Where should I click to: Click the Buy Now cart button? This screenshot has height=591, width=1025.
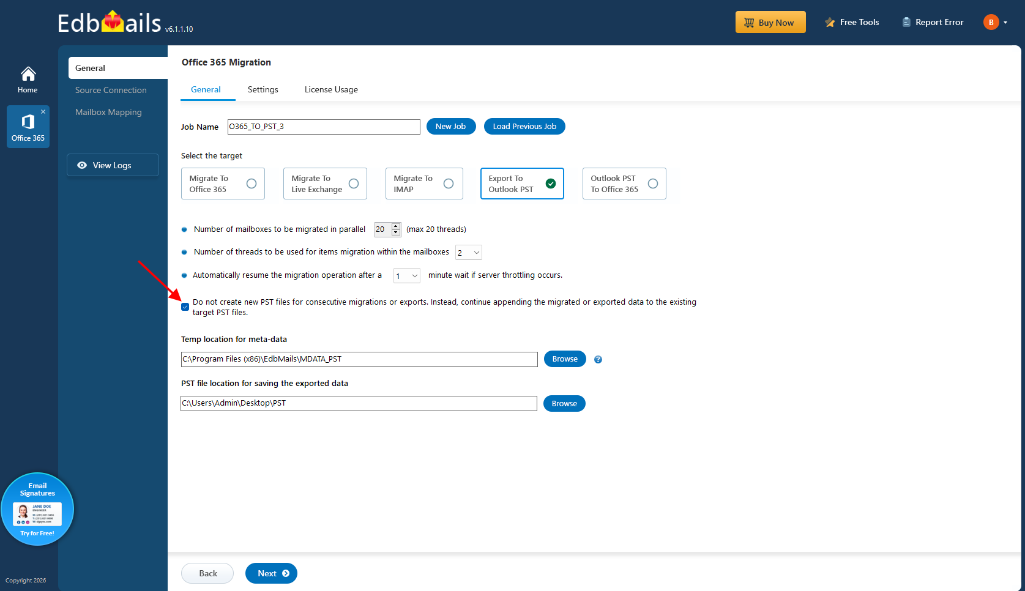coord(770,22)
